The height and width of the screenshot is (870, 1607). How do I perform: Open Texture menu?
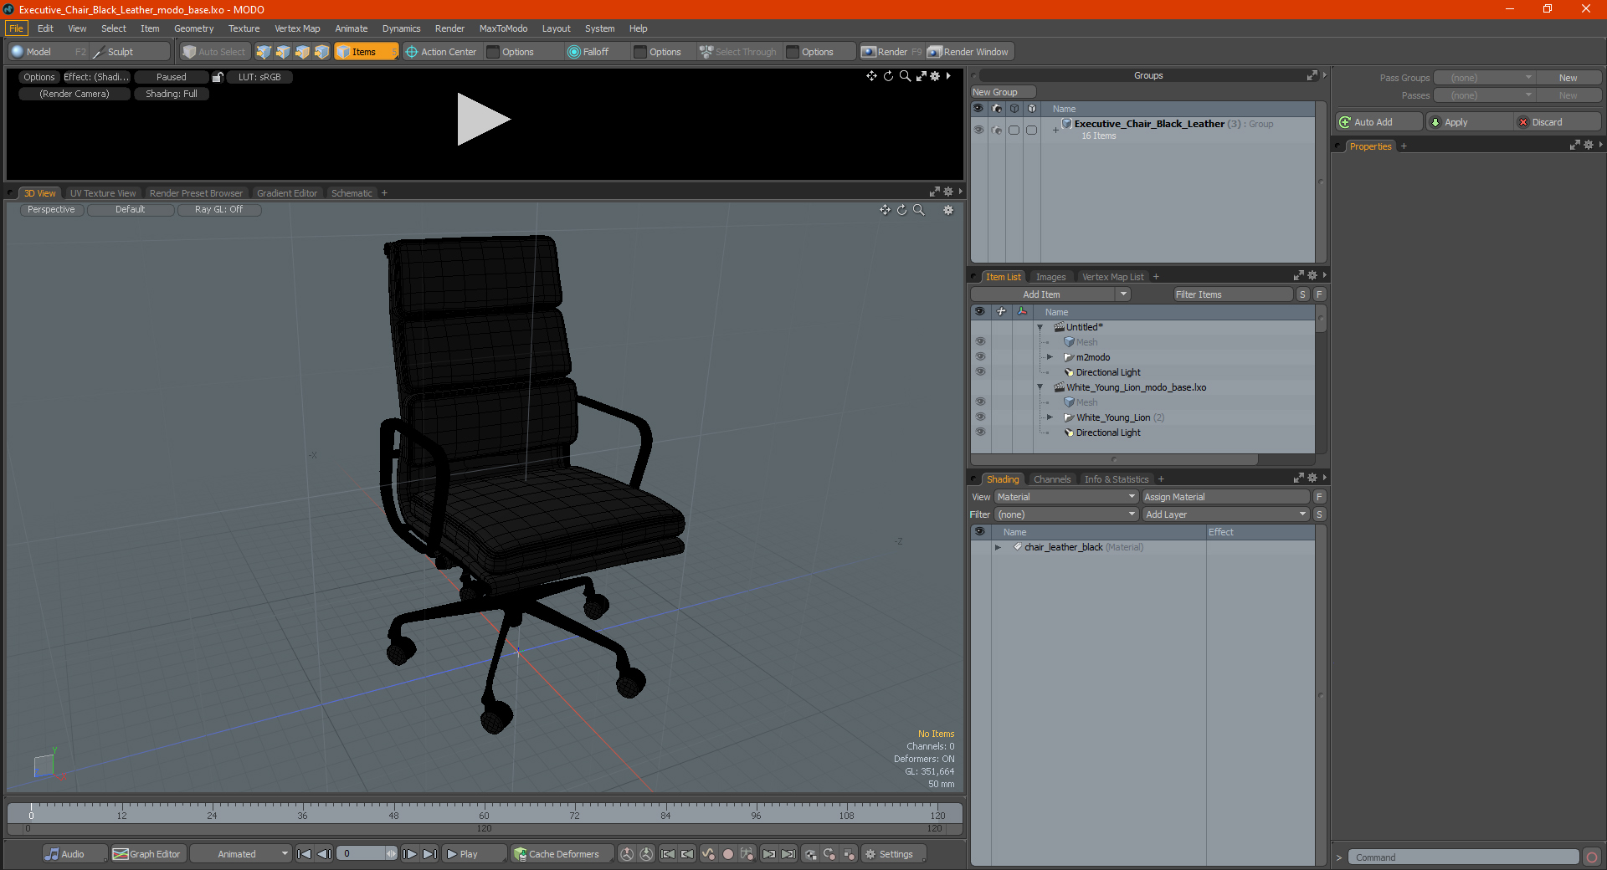[244, 28]
